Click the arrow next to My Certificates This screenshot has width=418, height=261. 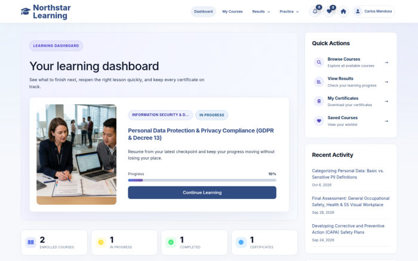tap(386, 101)
